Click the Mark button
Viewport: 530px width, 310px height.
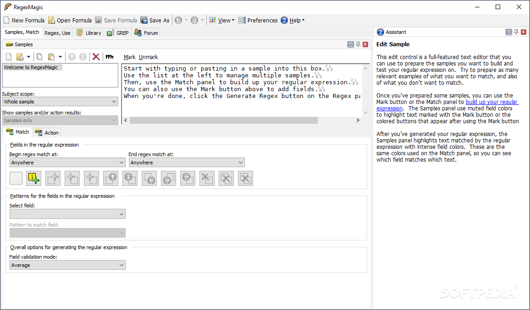click(129, 57)
